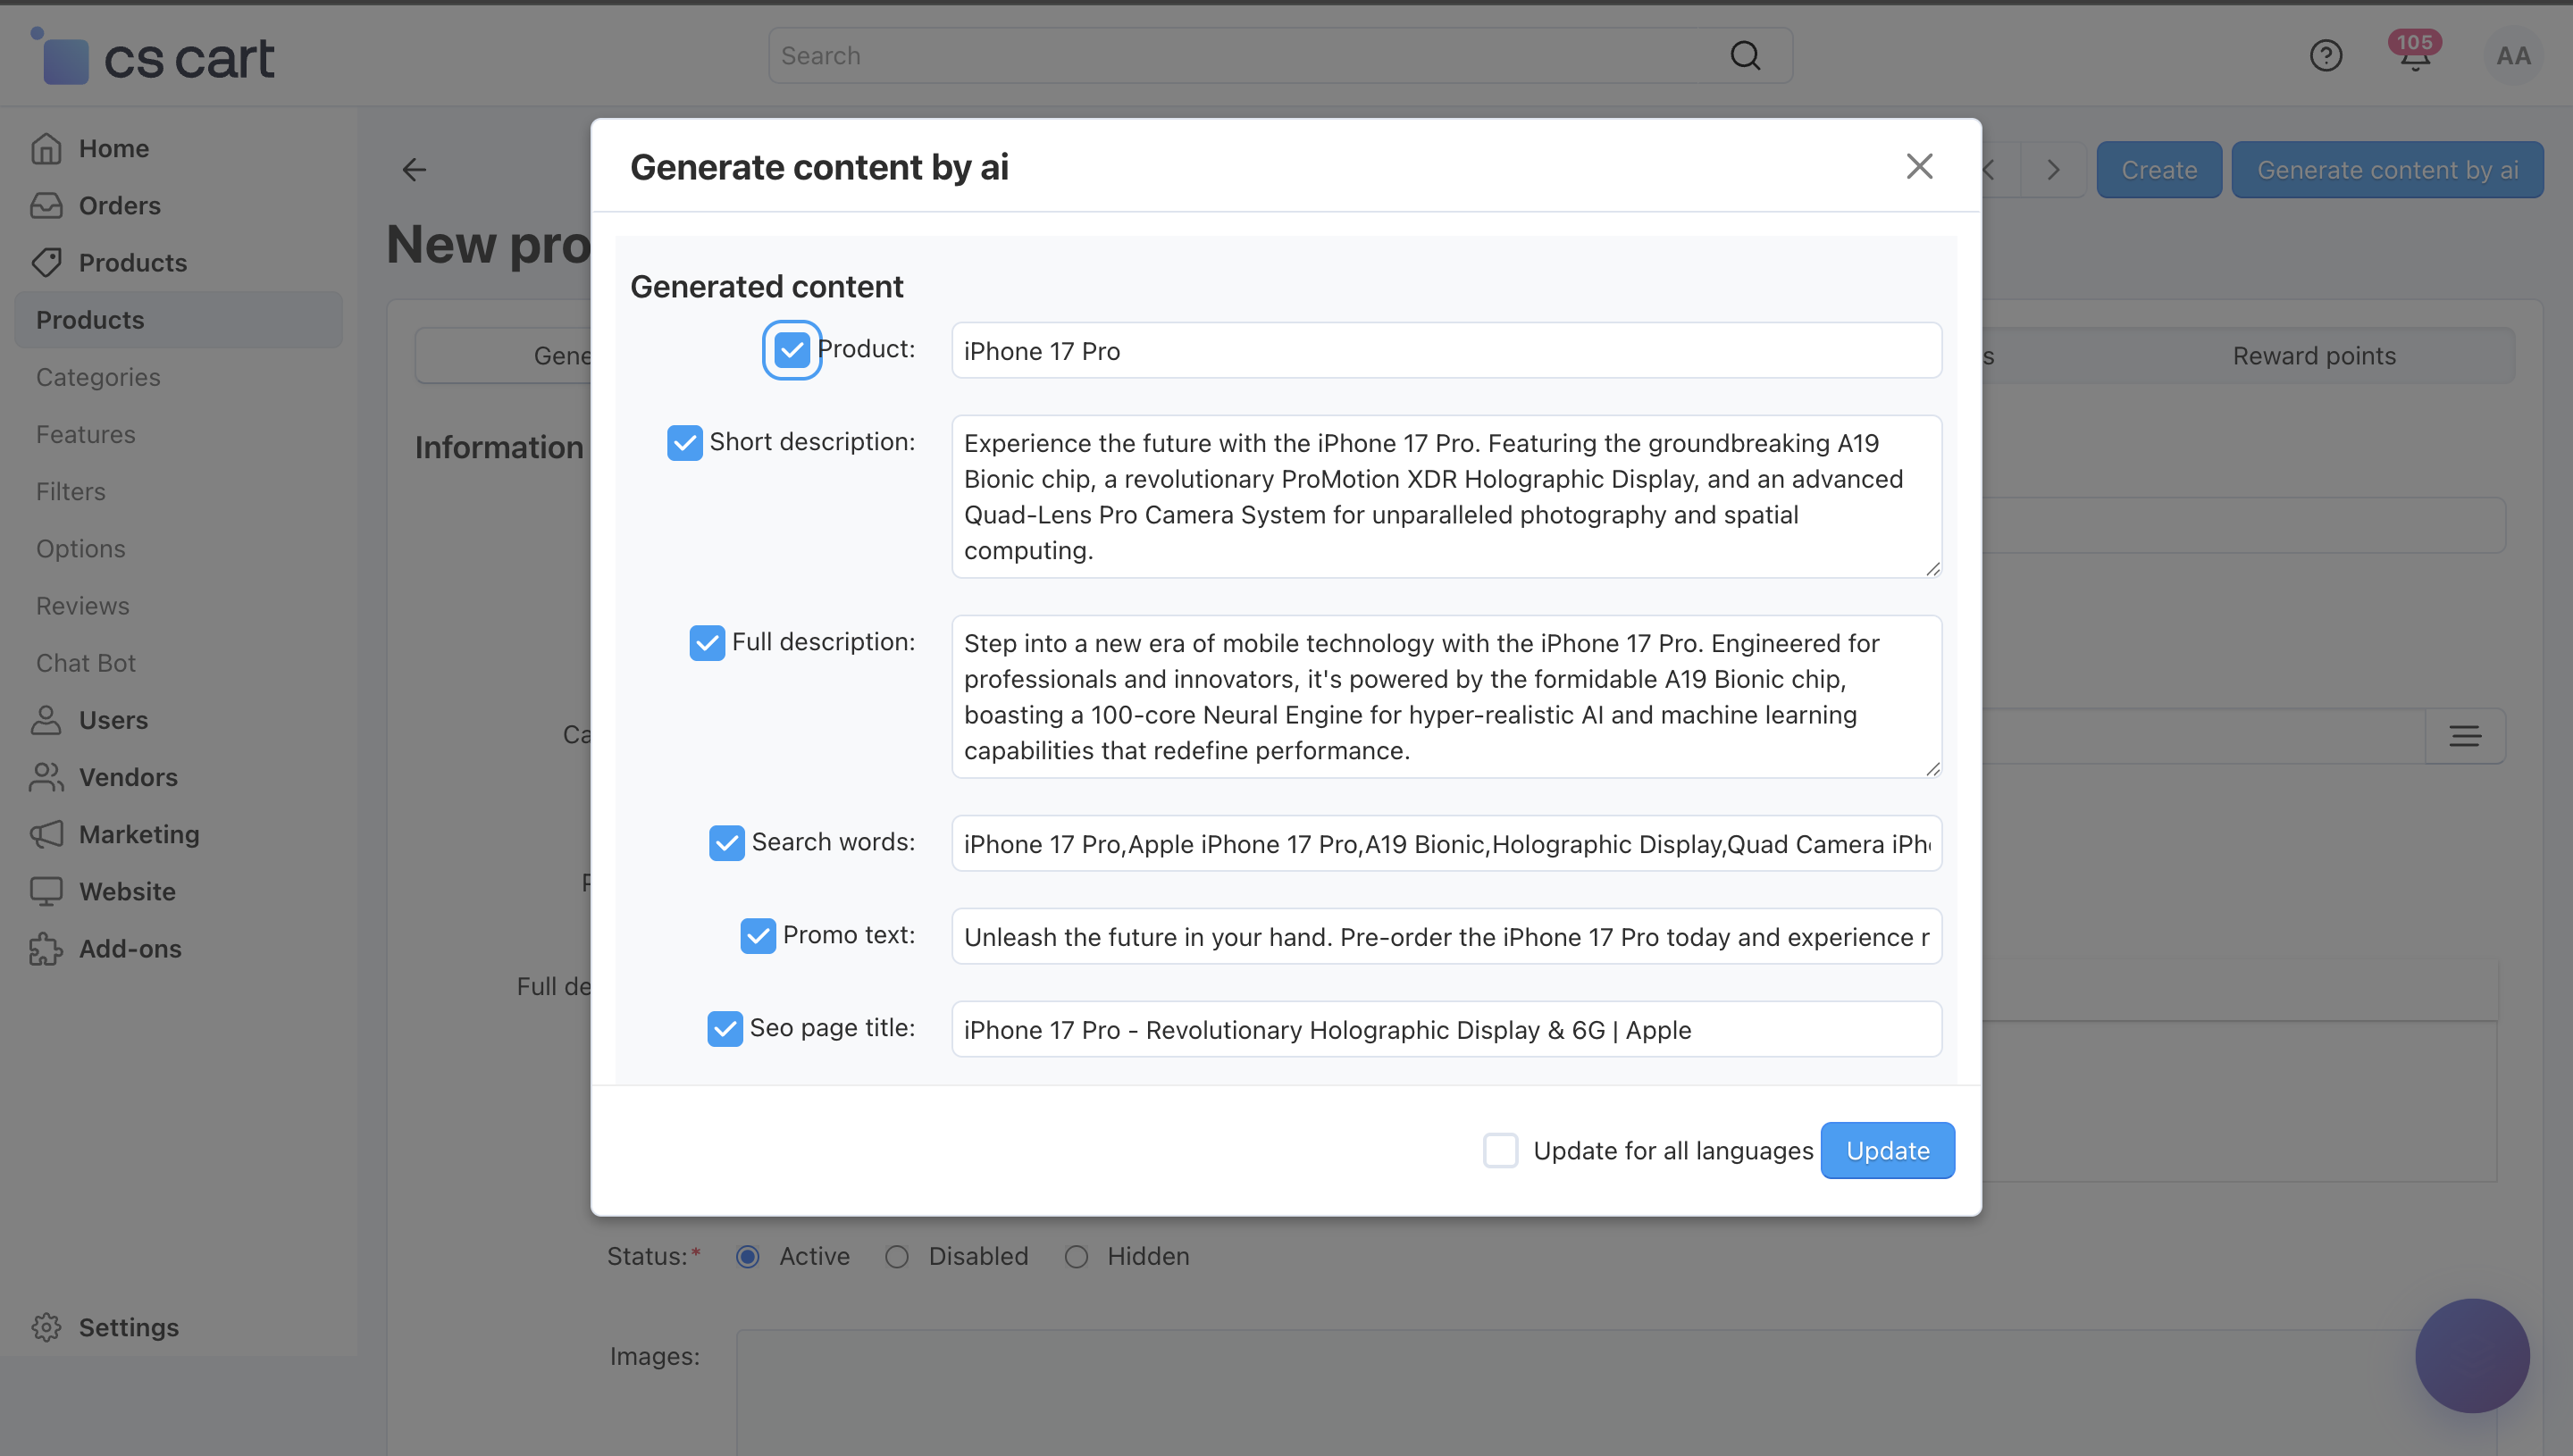This screenshot has width=2573, height=1456.
Task: Expand the Marketing sidebar menu
Action: tap(139, 834)
